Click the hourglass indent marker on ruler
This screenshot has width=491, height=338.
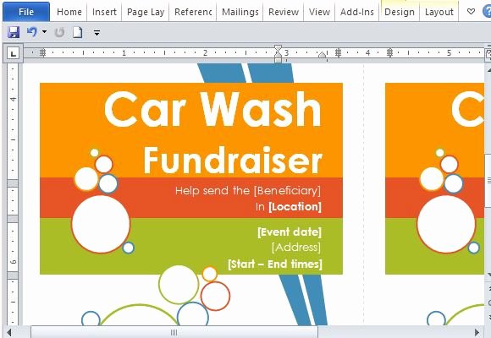tap(278, 54)
